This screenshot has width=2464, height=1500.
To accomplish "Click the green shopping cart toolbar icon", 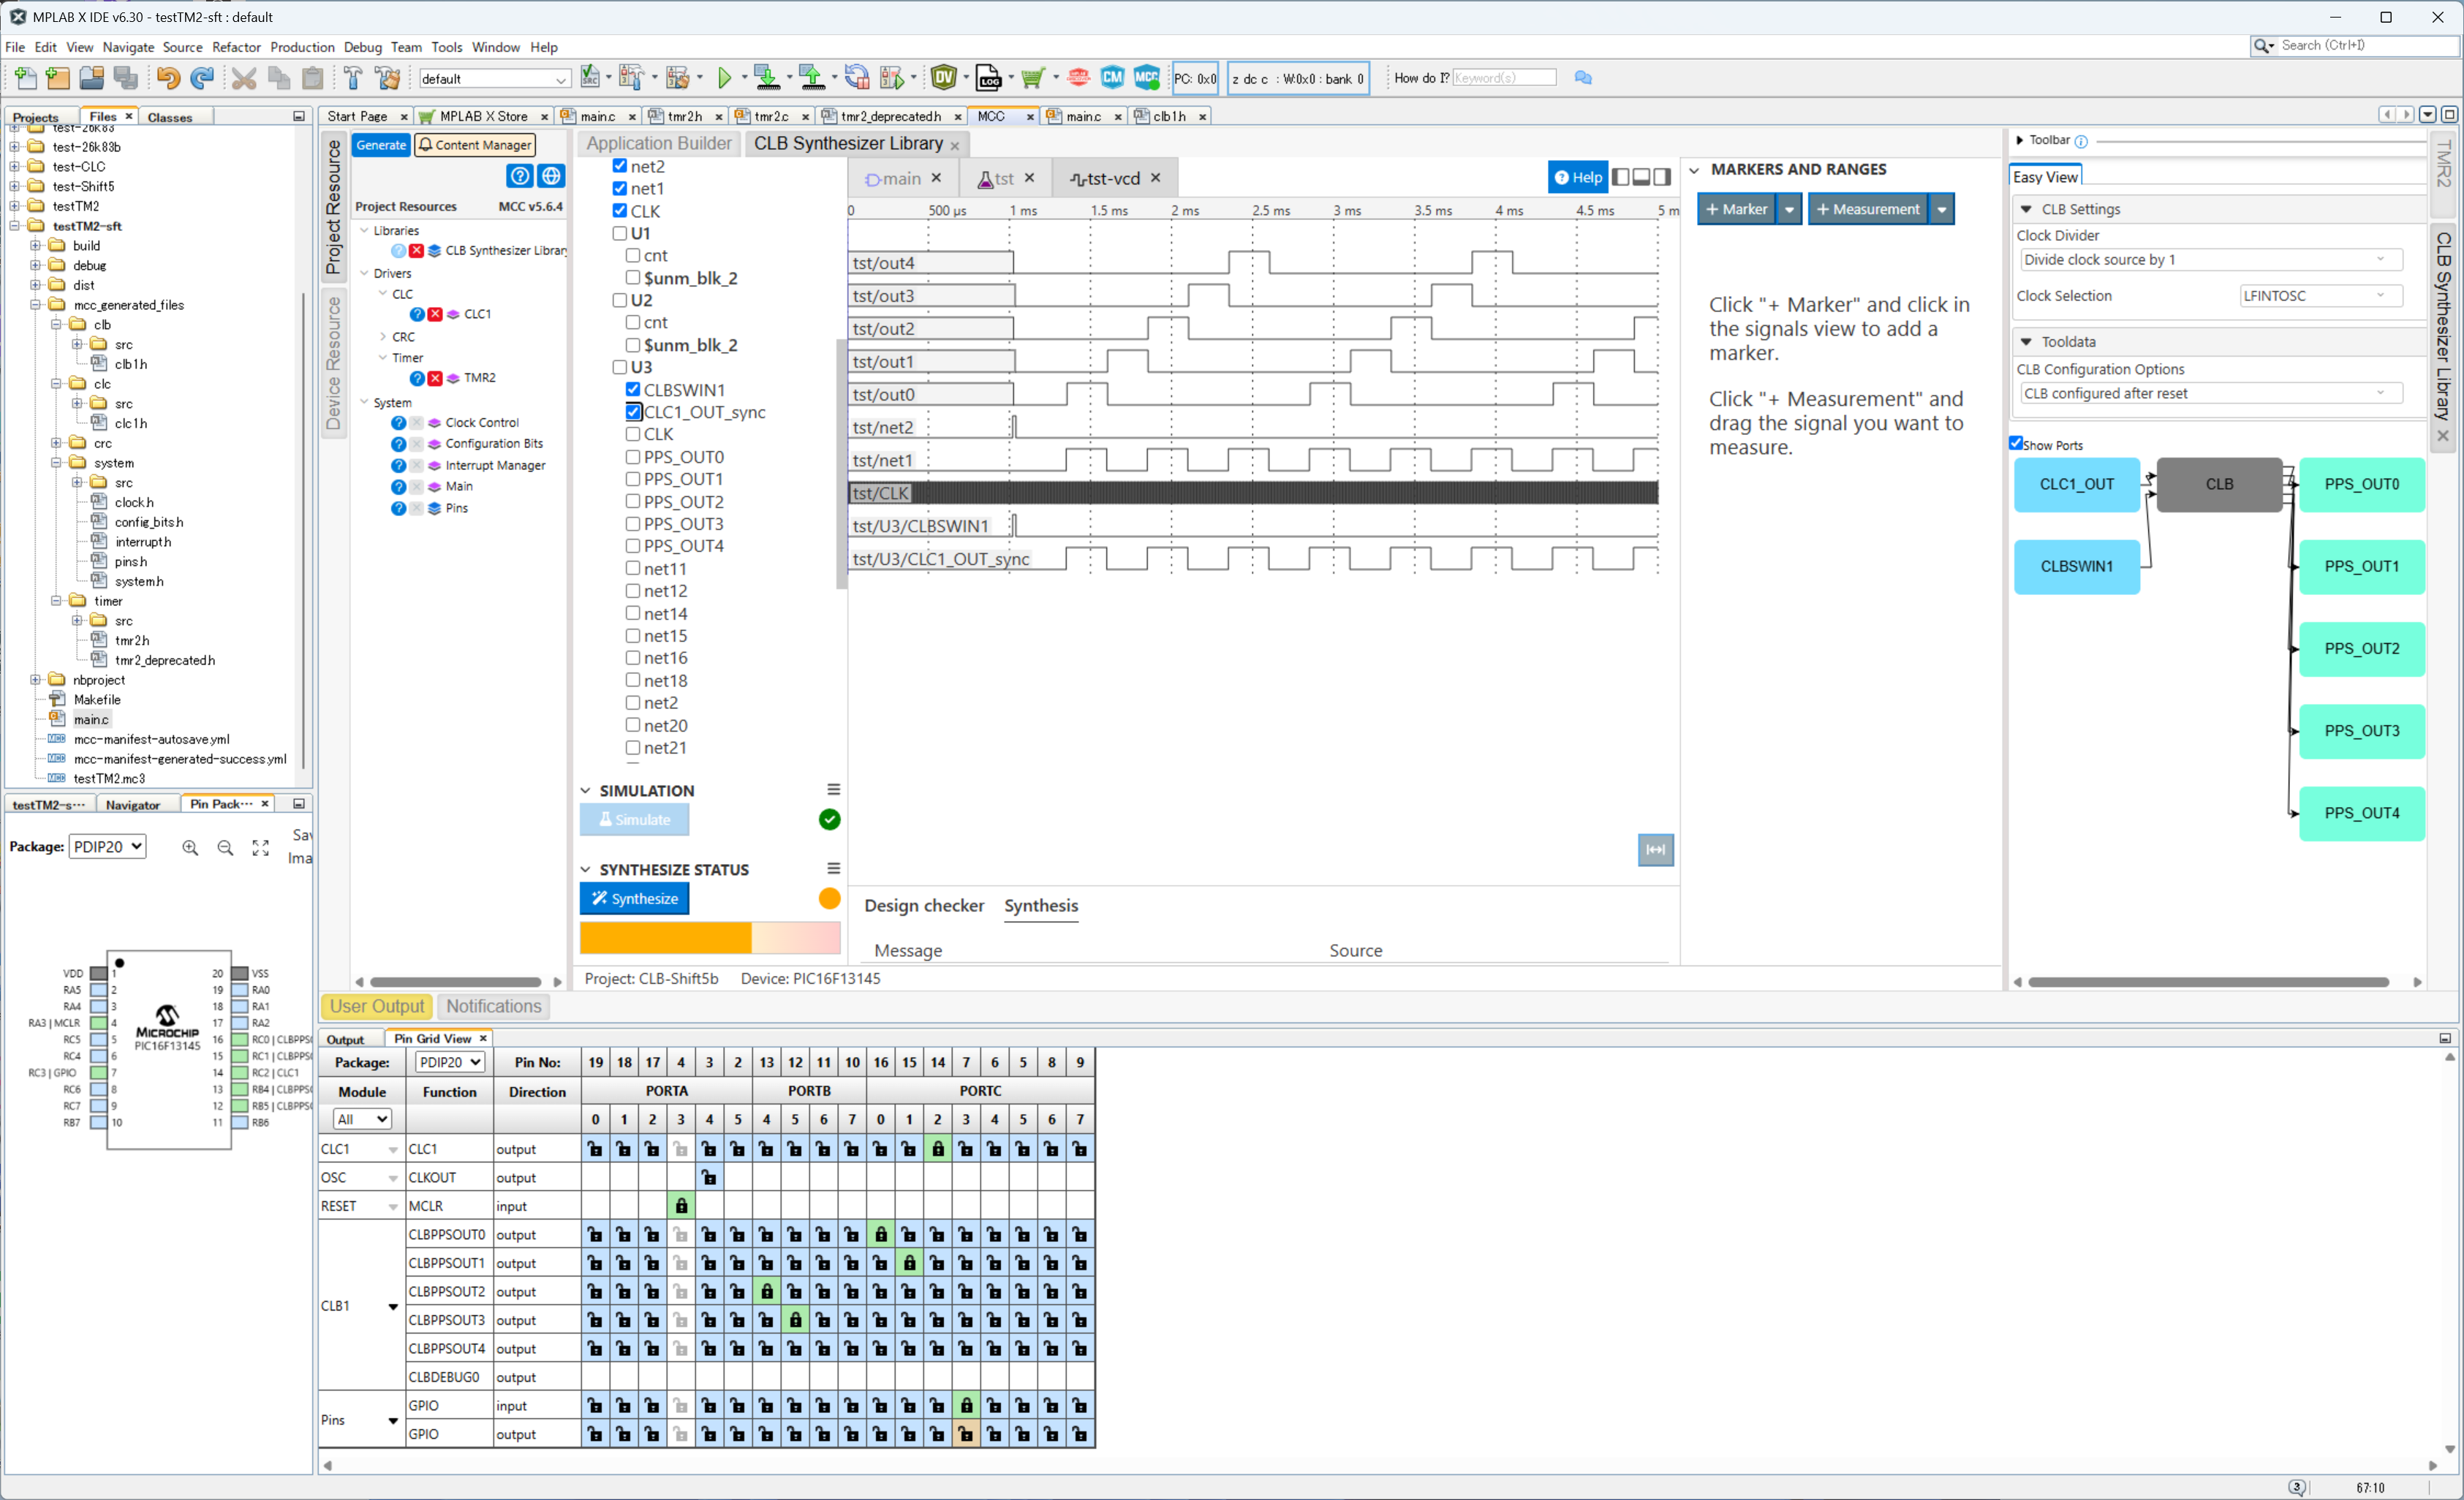I will (x=1032, y=78).
